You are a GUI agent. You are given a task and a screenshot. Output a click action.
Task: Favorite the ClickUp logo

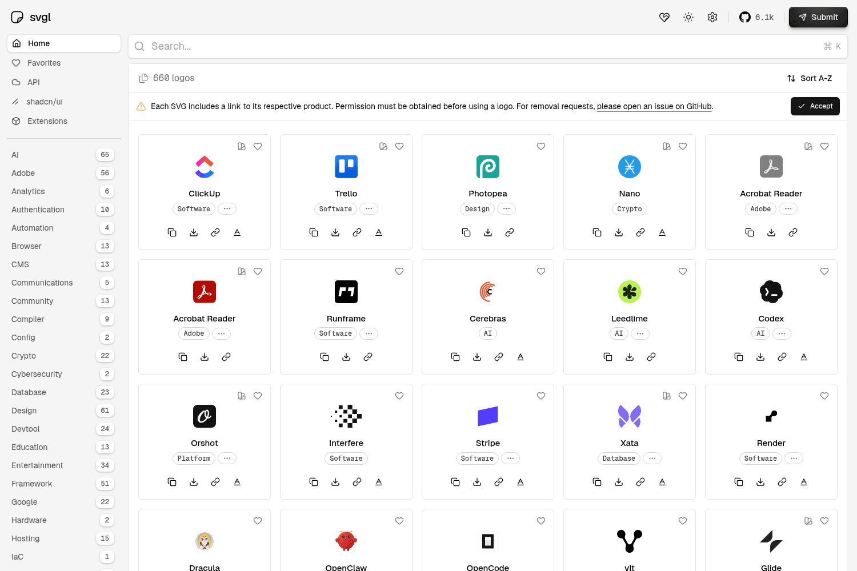(258, 146)
